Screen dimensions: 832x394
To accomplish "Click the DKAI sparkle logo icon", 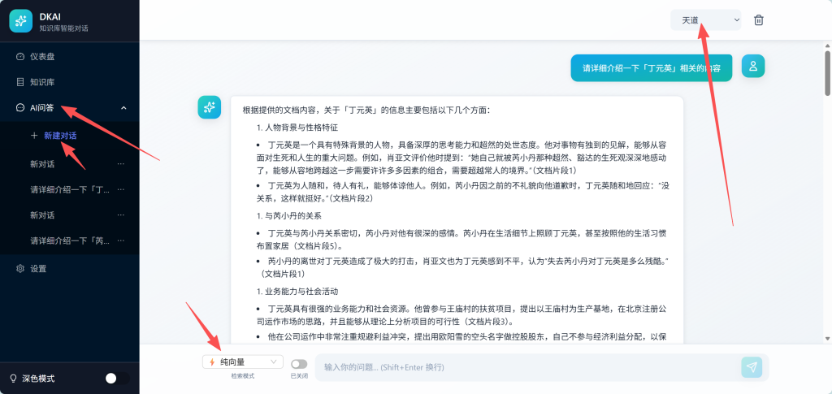I will click(20, 21).
